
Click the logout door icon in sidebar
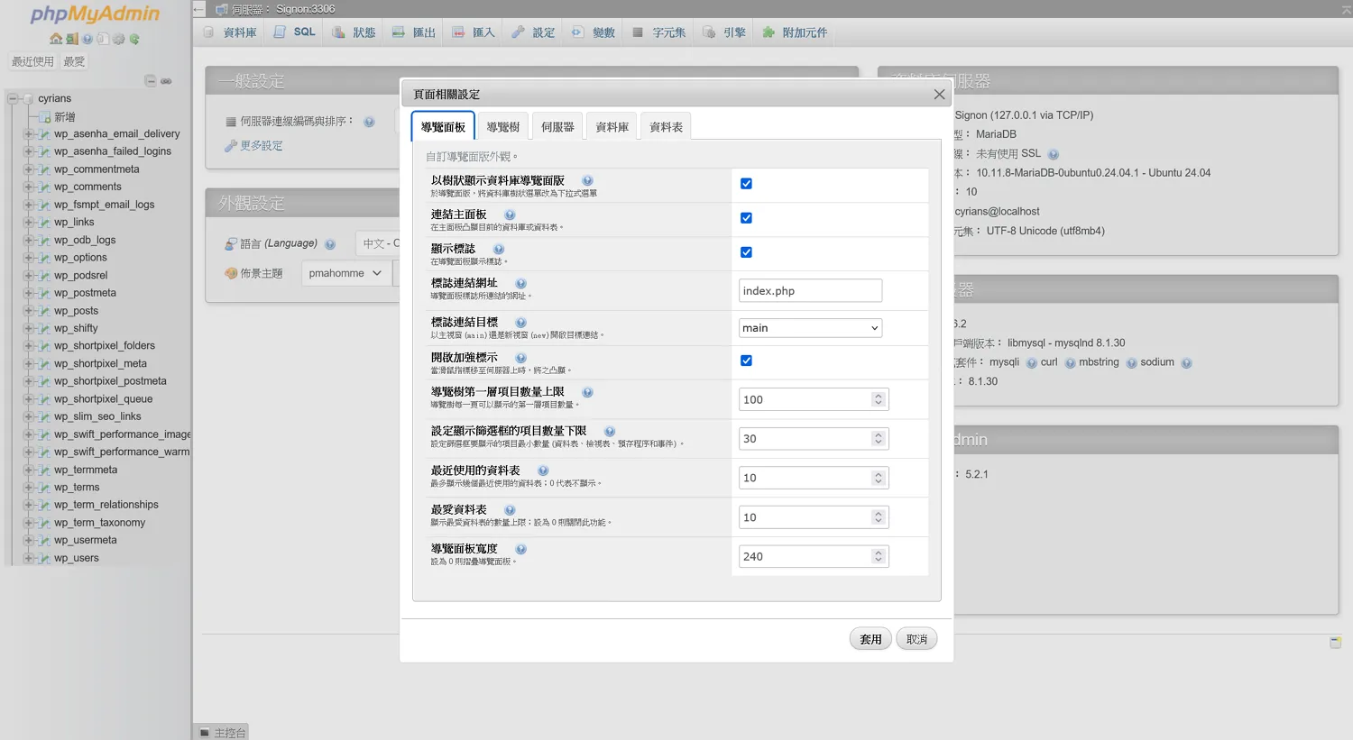[71, 39]
